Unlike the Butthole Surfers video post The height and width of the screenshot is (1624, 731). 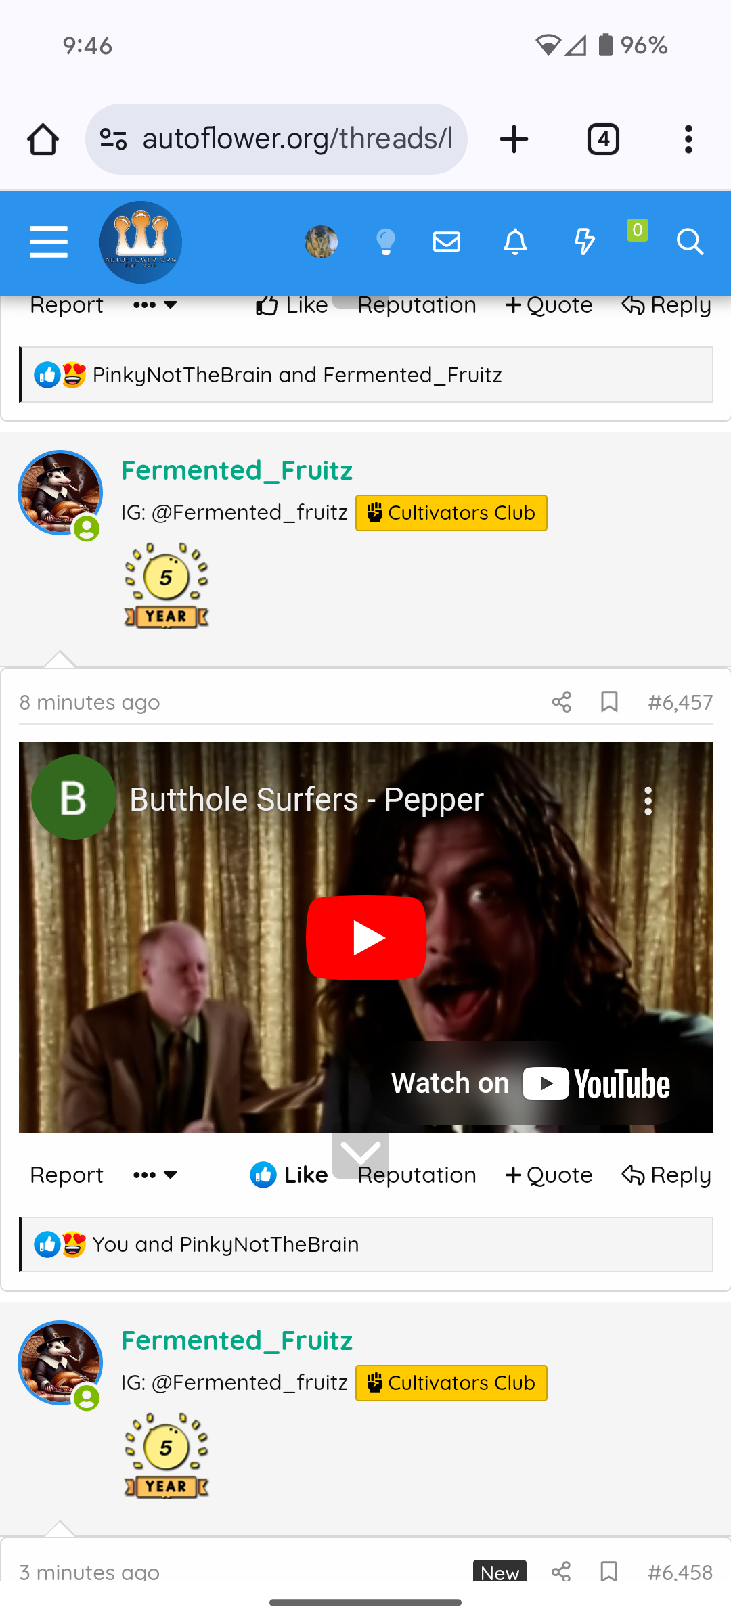289,1175
